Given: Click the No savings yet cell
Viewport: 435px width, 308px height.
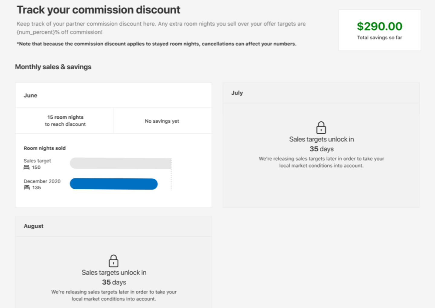Looking at the screenshot, I should click(163, 121).
